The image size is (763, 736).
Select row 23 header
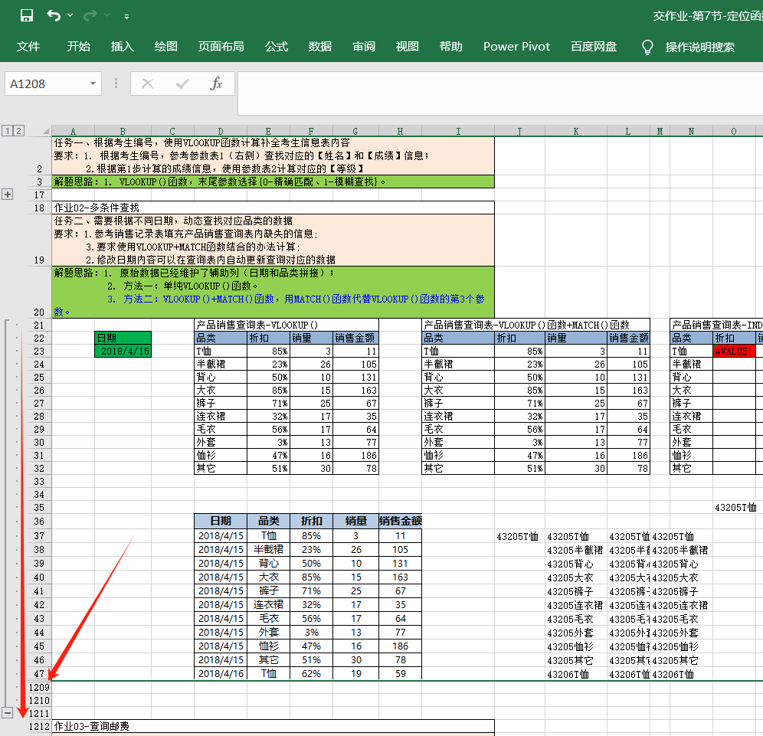(39, 352)
